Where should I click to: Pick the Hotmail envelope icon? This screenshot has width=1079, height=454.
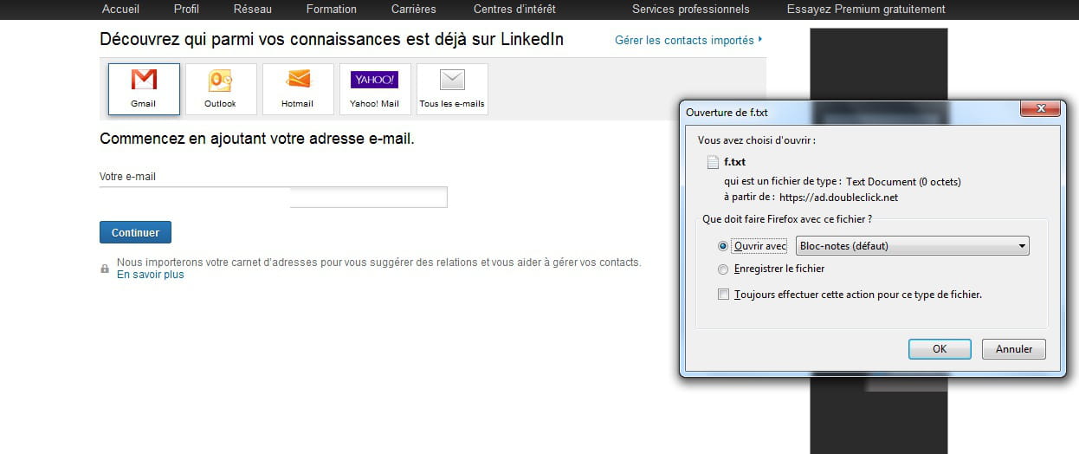[x=298, y=80]
